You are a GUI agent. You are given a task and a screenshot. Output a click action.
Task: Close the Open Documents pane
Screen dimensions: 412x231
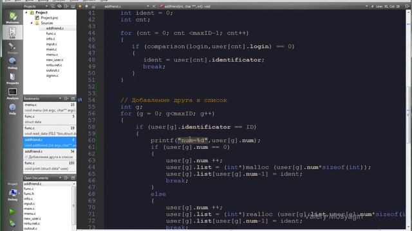[x=73, y=178]
